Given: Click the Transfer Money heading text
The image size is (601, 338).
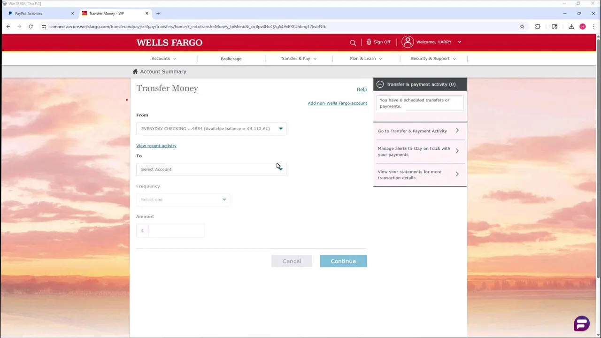Looking at the screenshot, I should click(167, 88).
